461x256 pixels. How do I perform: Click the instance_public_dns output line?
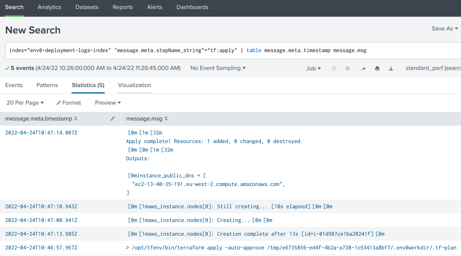click(x=167, y=176)
